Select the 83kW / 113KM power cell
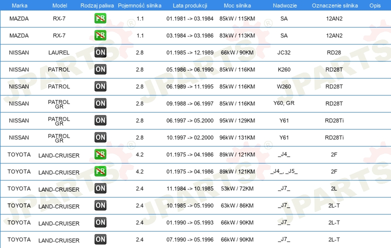This screenshot has width=391, height=248. [237, 35]
